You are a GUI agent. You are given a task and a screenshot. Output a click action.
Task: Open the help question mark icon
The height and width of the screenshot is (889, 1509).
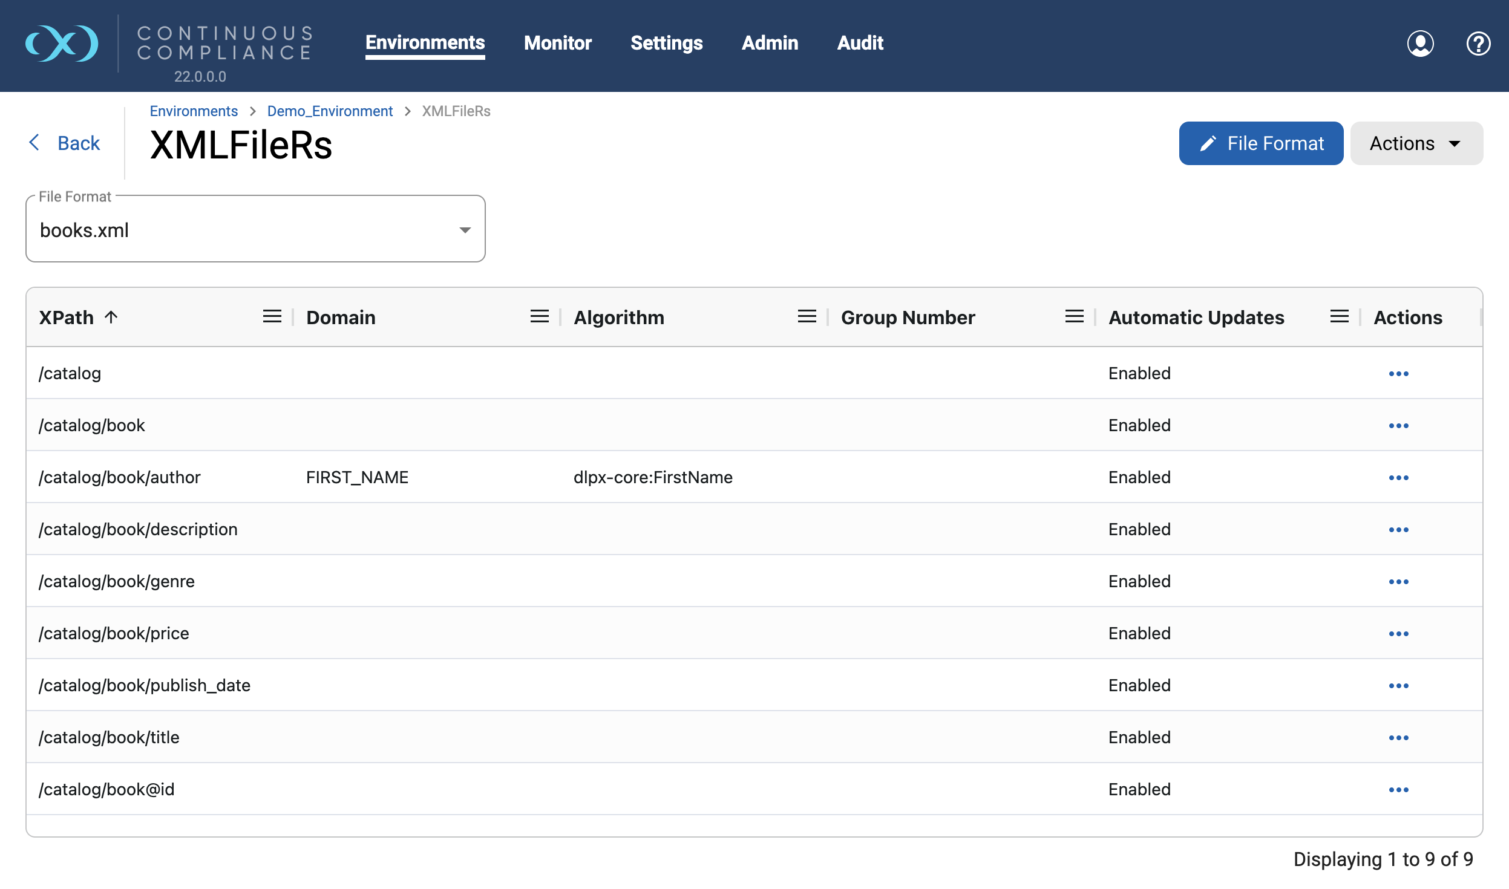tap(1478, 44)
